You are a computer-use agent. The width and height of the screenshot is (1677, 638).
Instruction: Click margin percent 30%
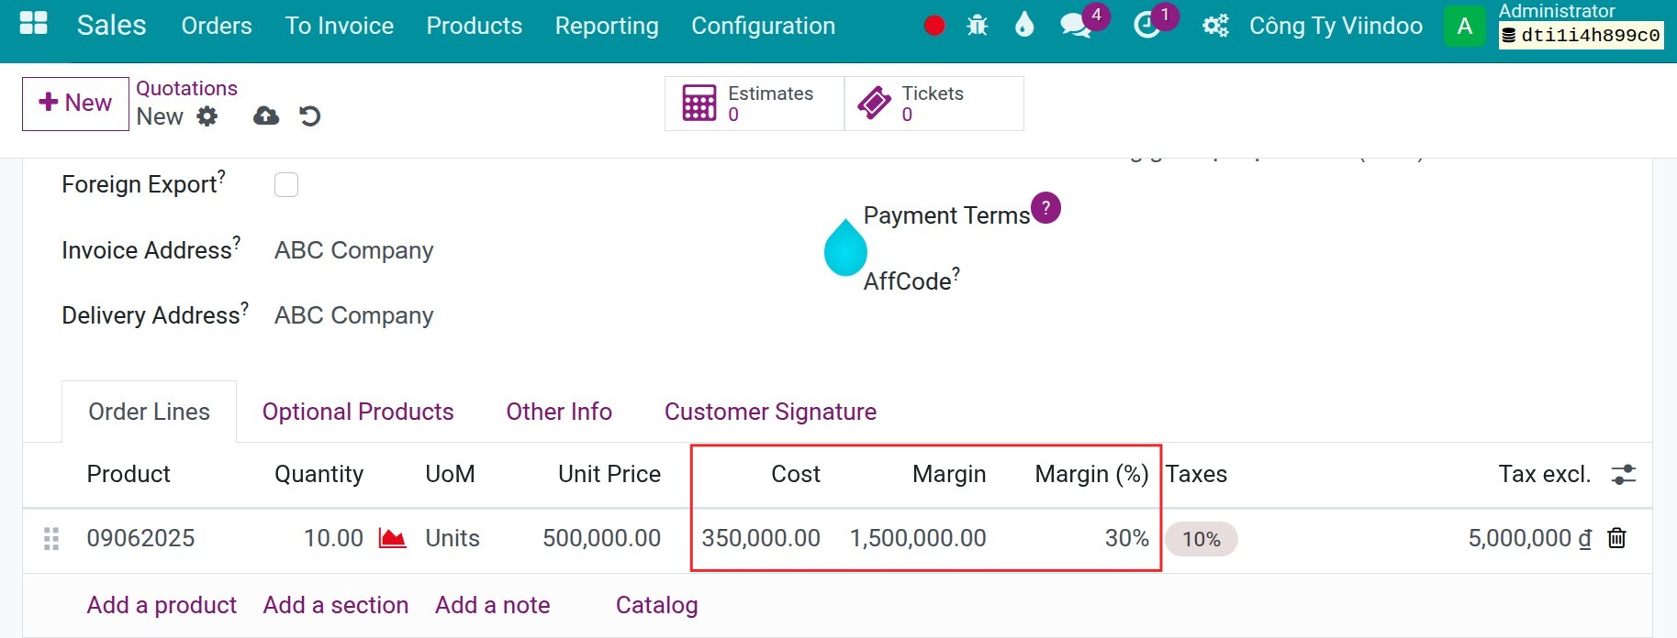coord(1127,538)
